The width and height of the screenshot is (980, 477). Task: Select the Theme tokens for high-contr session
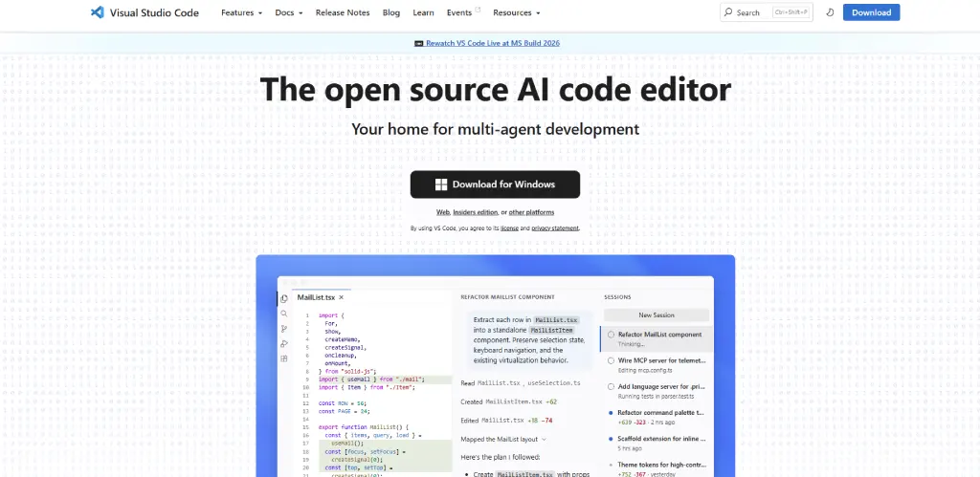click(657, 469)
